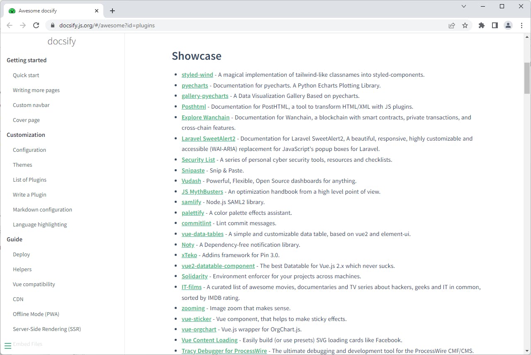Bookmark this page with the star icon
Screen dimensions: 531x355
click(465, 25)
